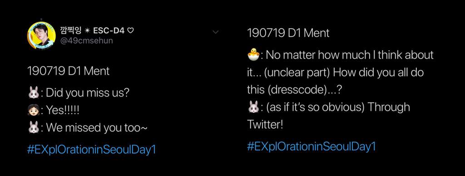This screenshot has height=176, width=465.
Task: Select the right tweet's '190719 D1 Ment' heading
Action: tap(288, 33)
